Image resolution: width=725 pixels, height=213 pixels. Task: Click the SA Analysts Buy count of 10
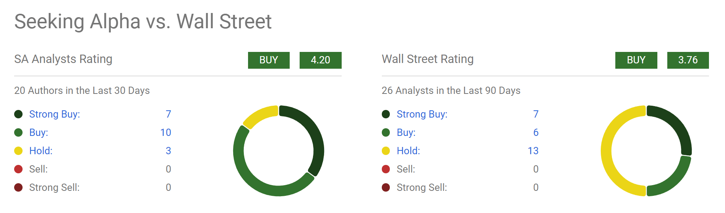coord(165,132)
